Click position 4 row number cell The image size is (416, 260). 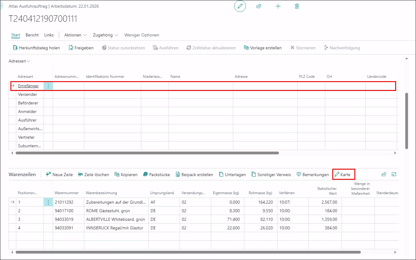click(x=30, y=228)
